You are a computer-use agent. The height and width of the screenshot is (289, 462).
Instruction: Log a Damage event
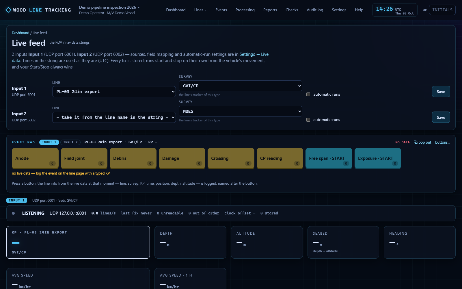(x=182, y=158)
